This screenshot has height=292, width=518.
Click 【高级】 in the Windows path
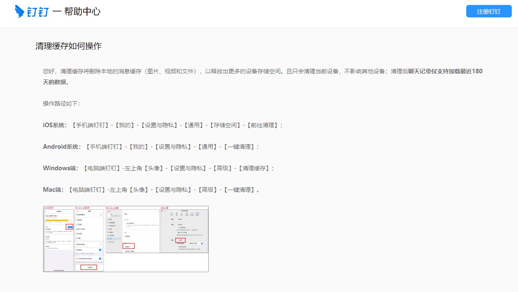tap(223, 168)
